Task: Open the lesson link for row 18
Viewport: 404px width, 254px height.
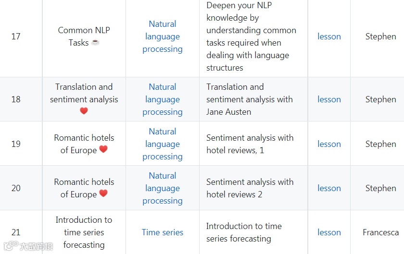Action: pos(329,99)
